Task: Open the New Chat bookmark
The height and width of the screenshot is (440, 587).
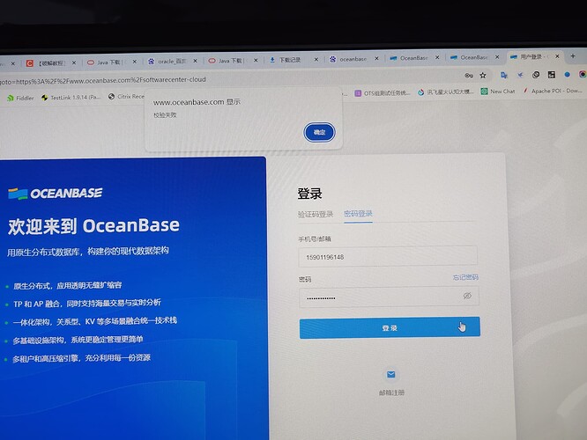Action: coord(500,91)
